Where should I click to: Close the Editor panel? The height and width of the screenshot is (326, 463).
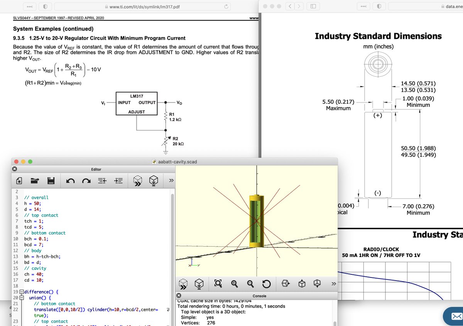[x=14, y=169]
